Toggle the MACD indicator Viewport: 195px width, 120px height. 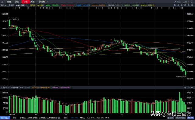pyautogui.click(x=83, y=118)
